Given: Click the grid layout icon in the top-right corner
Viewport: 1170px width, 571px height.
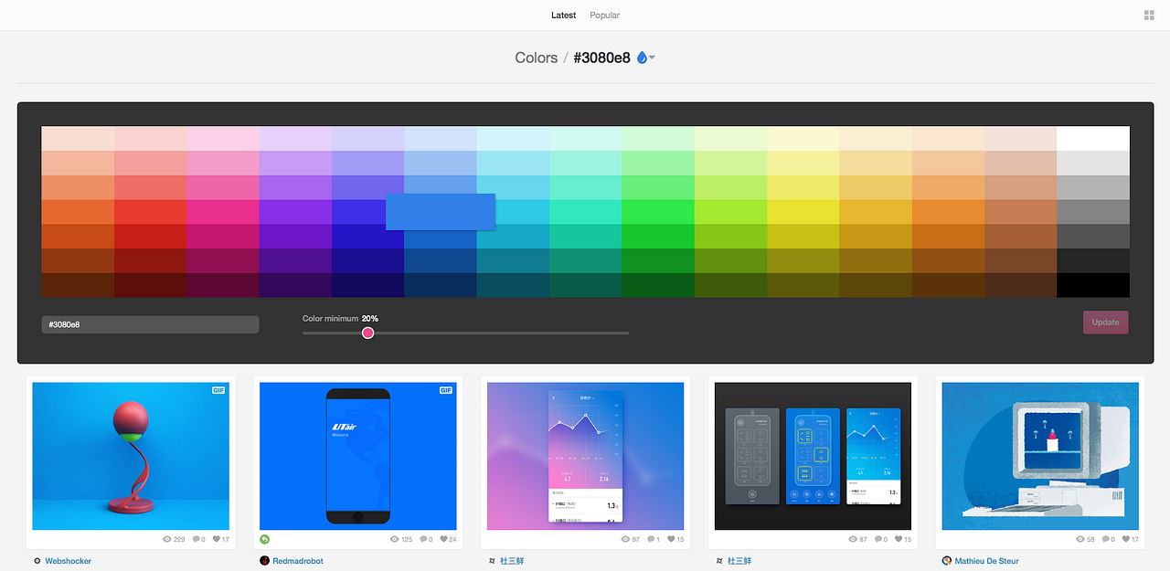Looking at the screenshot, I should click(x=1148, y=15).
